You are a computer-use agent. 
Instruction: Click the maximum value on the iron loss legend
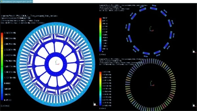pyautogui.click(x=10, y=33)
